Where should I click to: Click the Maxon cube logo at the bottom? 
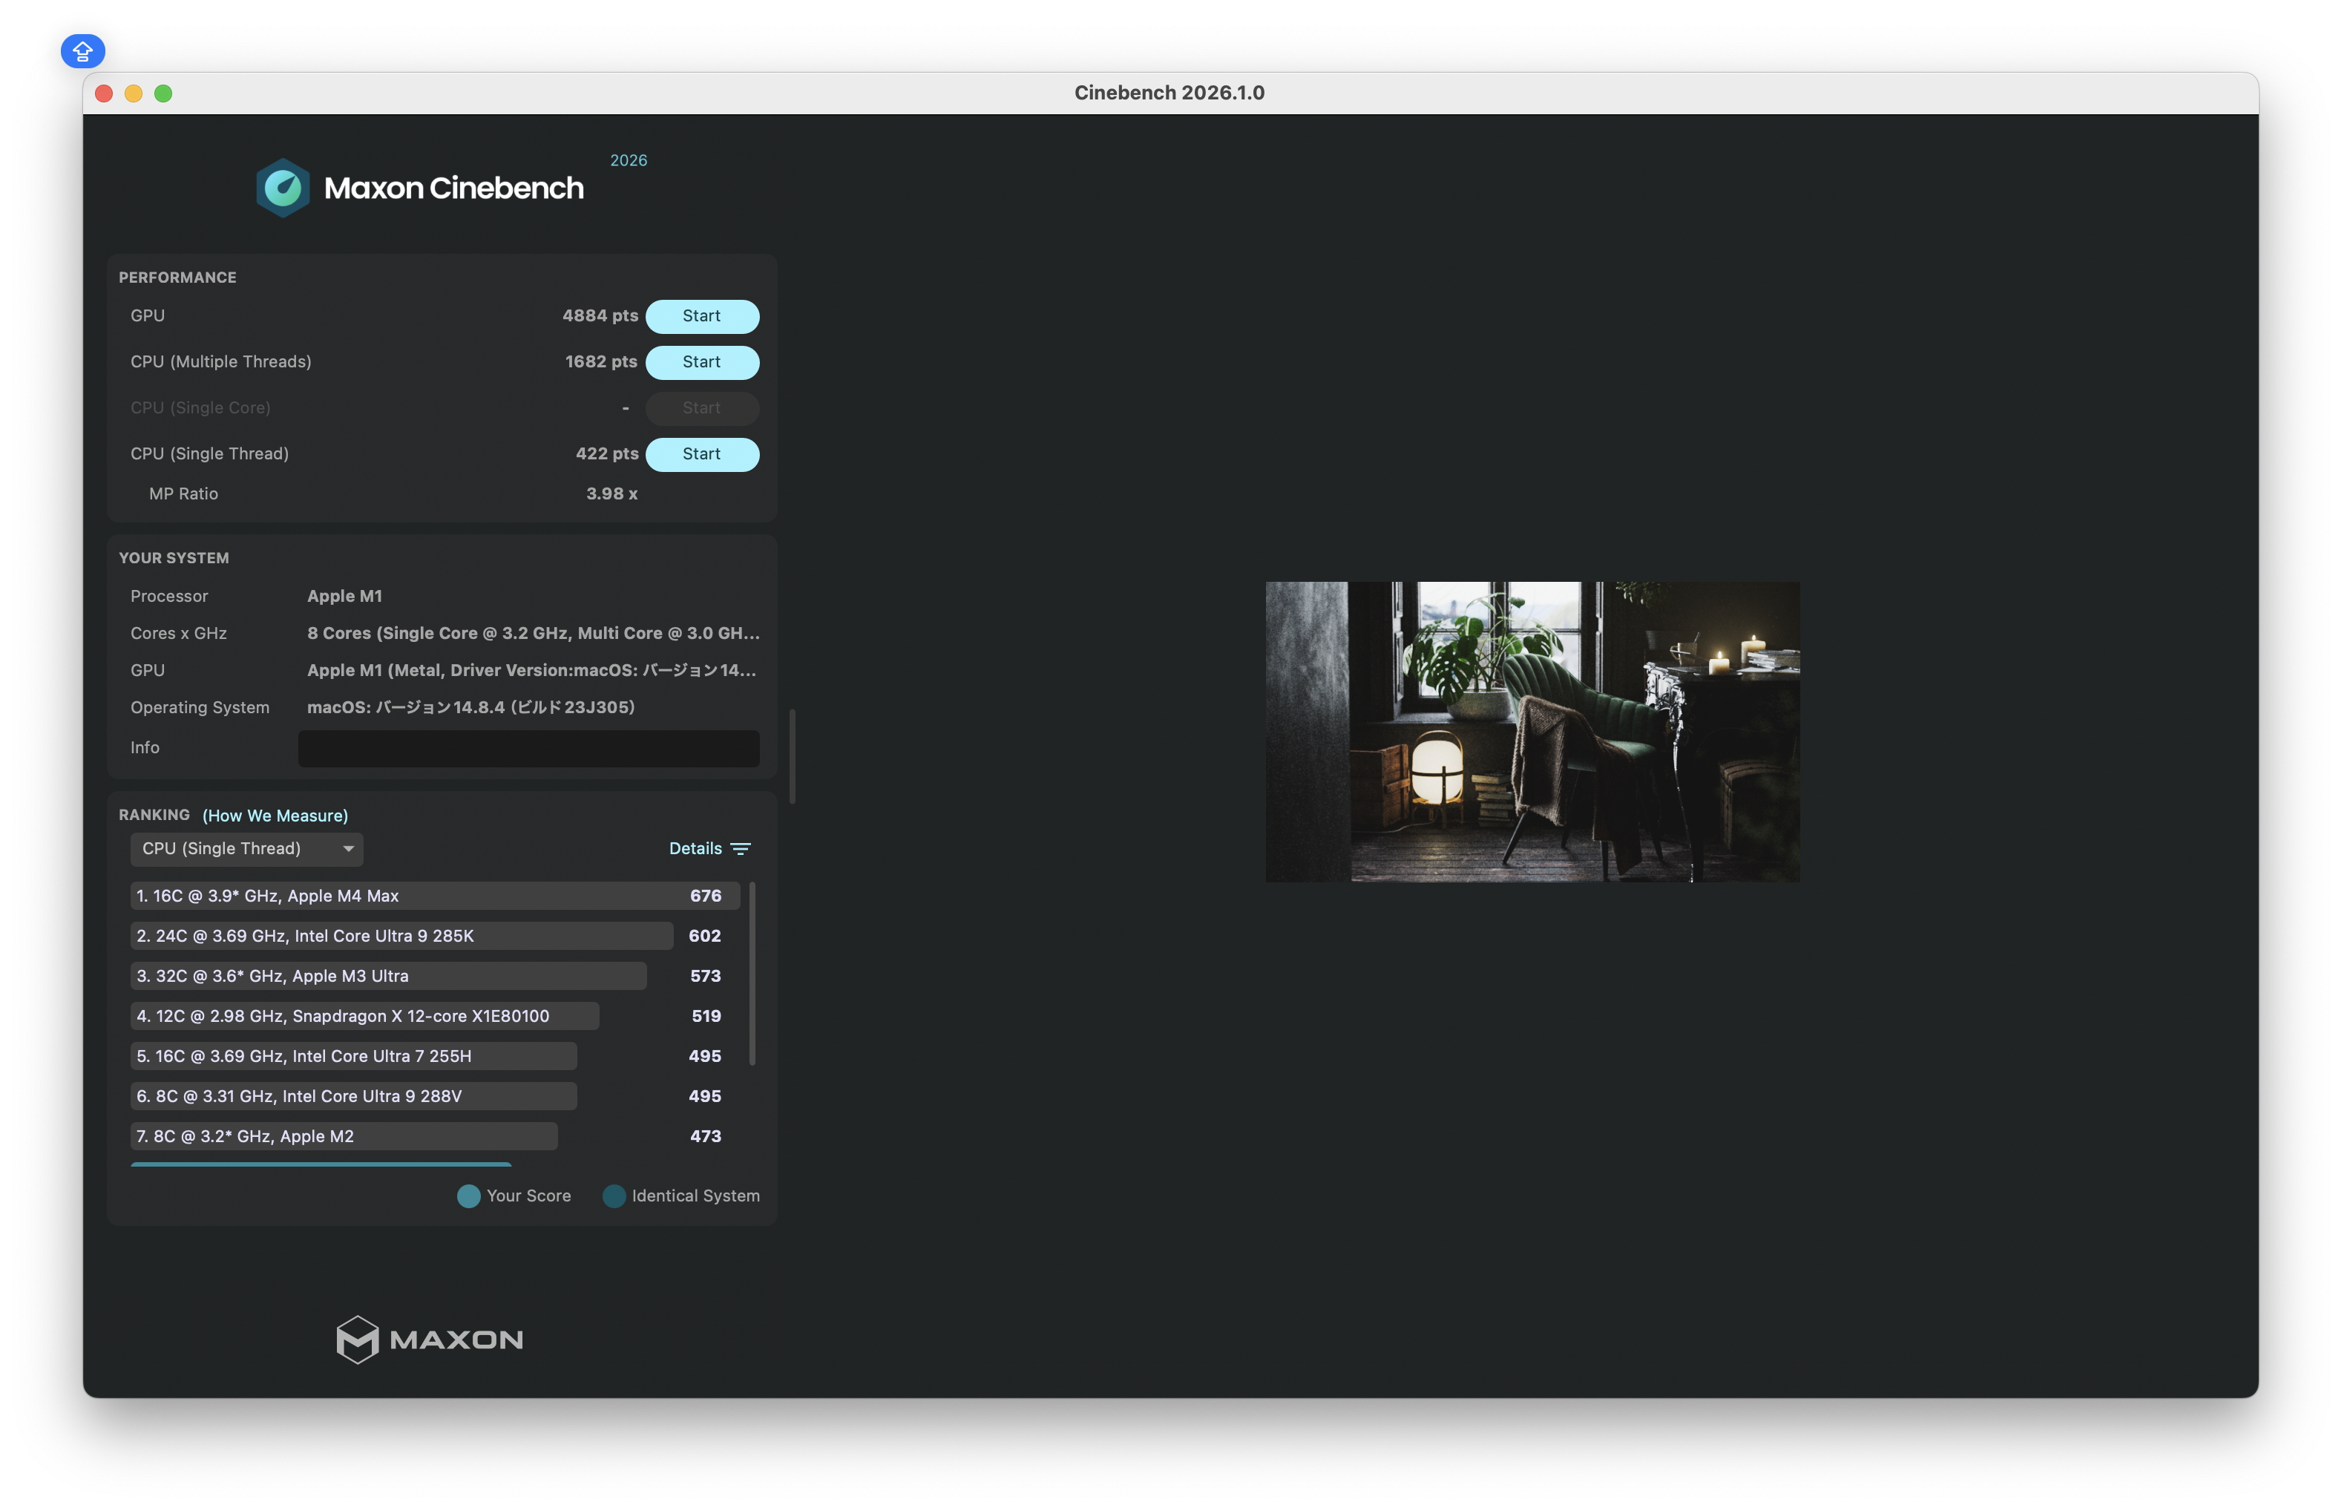(x=358, y=1339)
